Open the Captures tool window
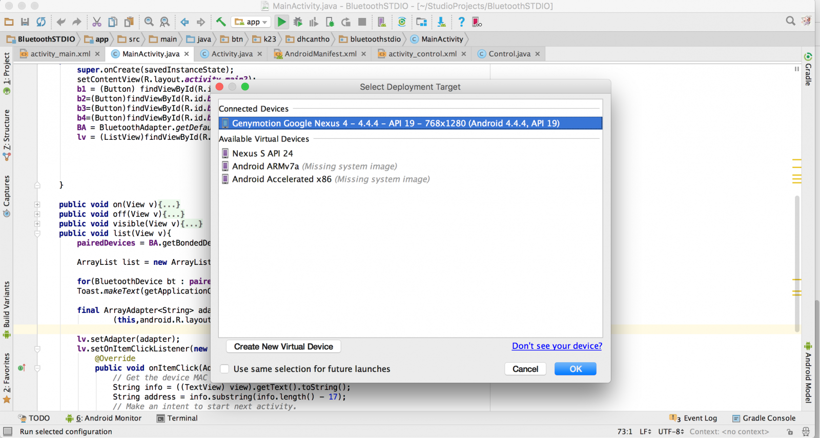 (7, 196)
